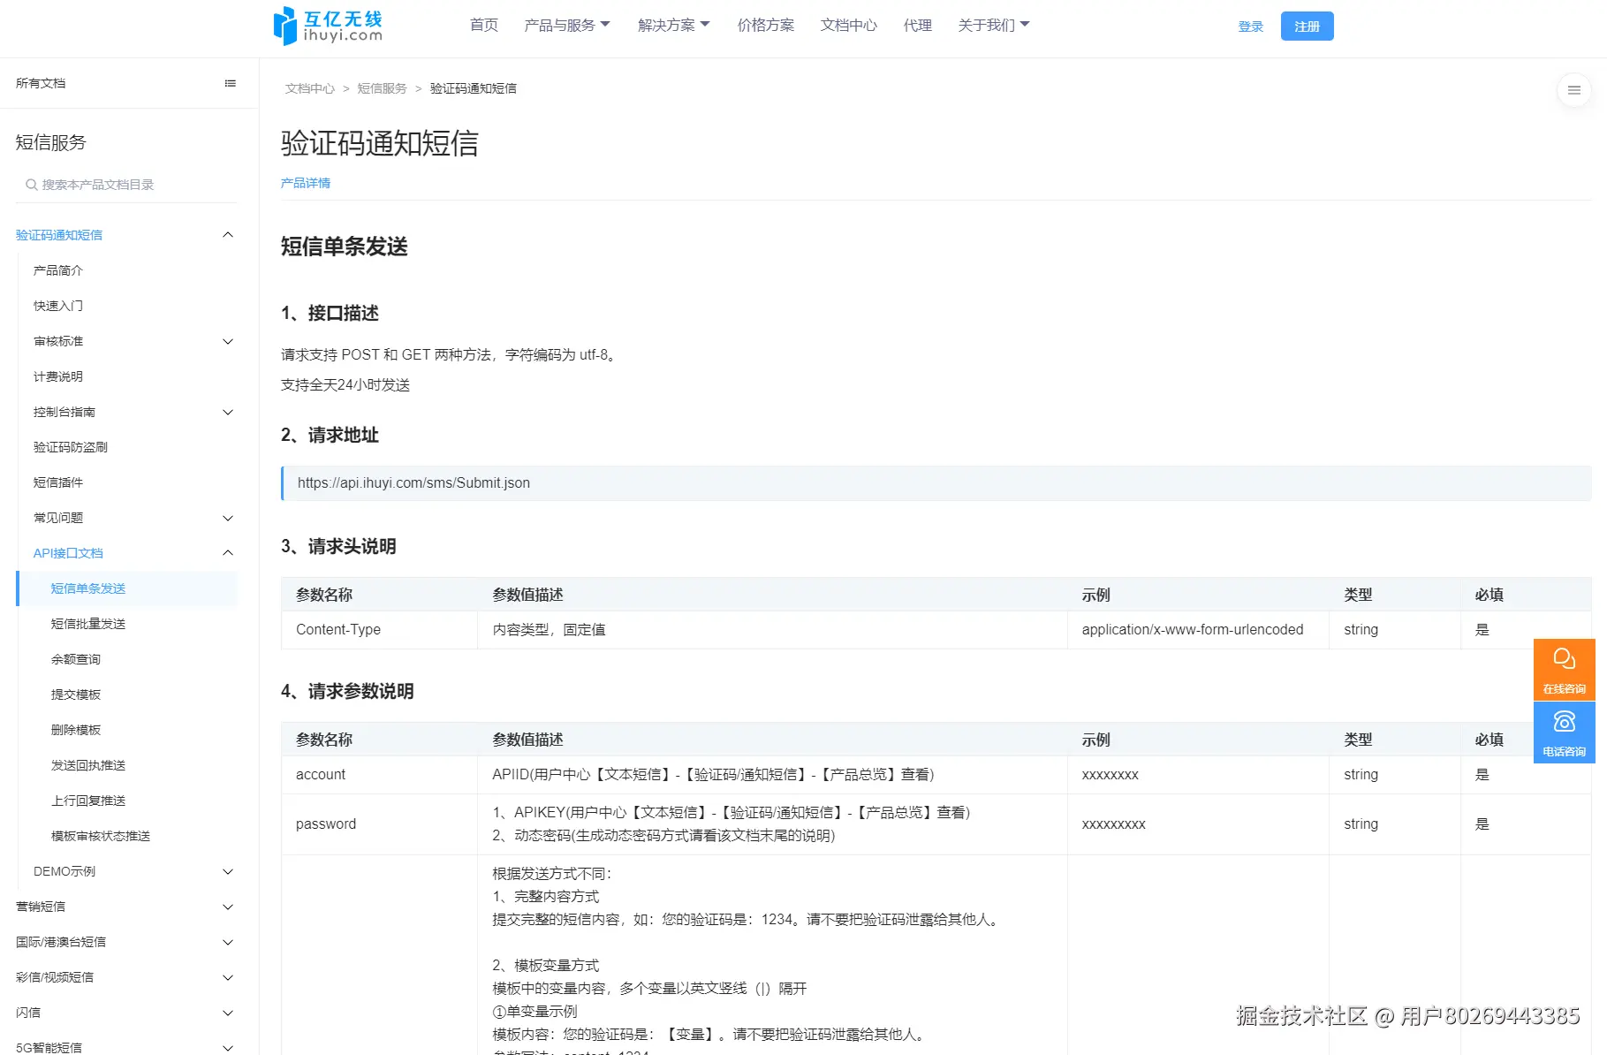The image size is (1607, 1055).
Task: Click the account parameter cell
Action: 379,775
